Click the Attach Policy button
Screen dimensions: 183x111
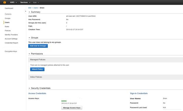(x=37, y=69)
